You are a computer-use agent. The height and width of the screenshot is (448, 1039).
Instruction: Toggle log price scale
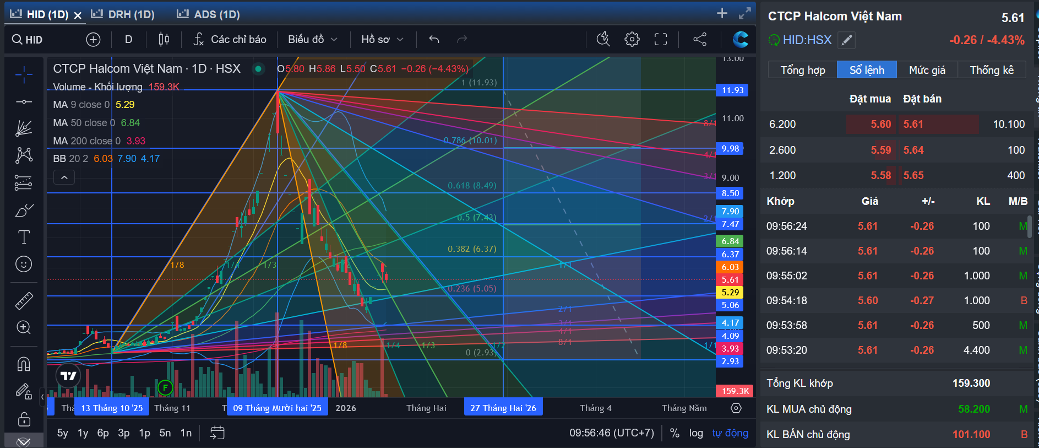coord(696,433)
